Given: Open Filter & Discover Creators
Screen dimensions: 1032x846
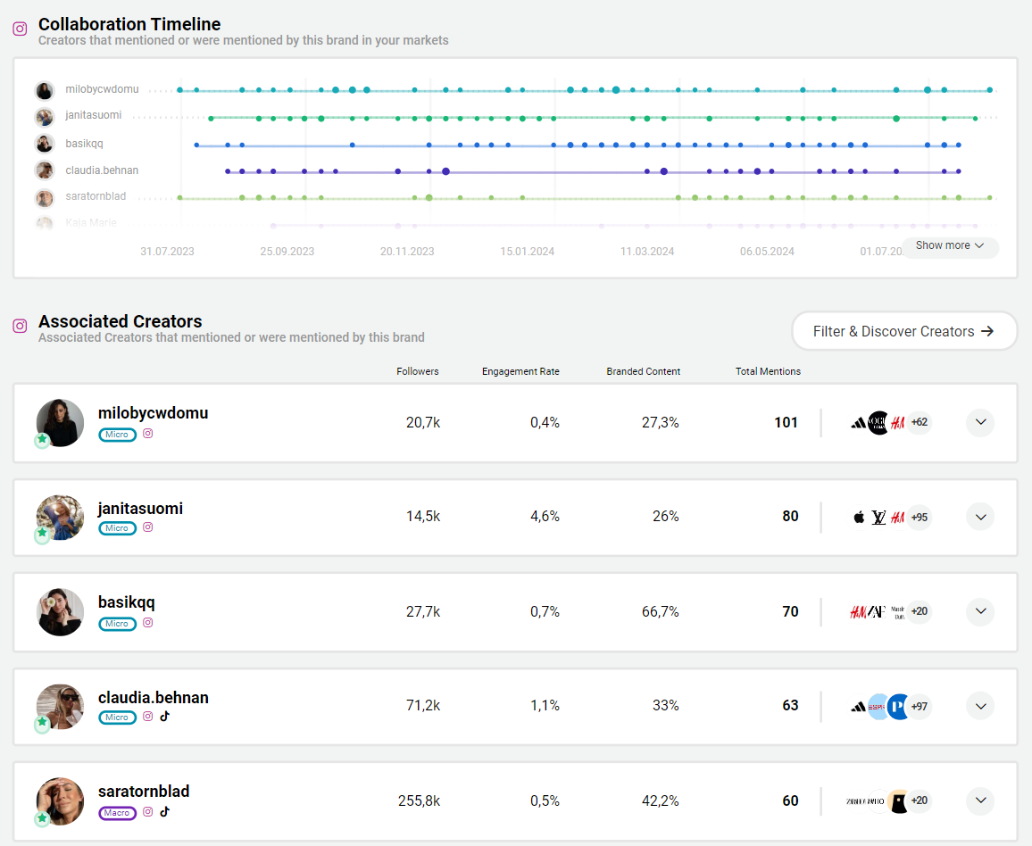Looking at the screenshot, I should [x=903, y=331].
